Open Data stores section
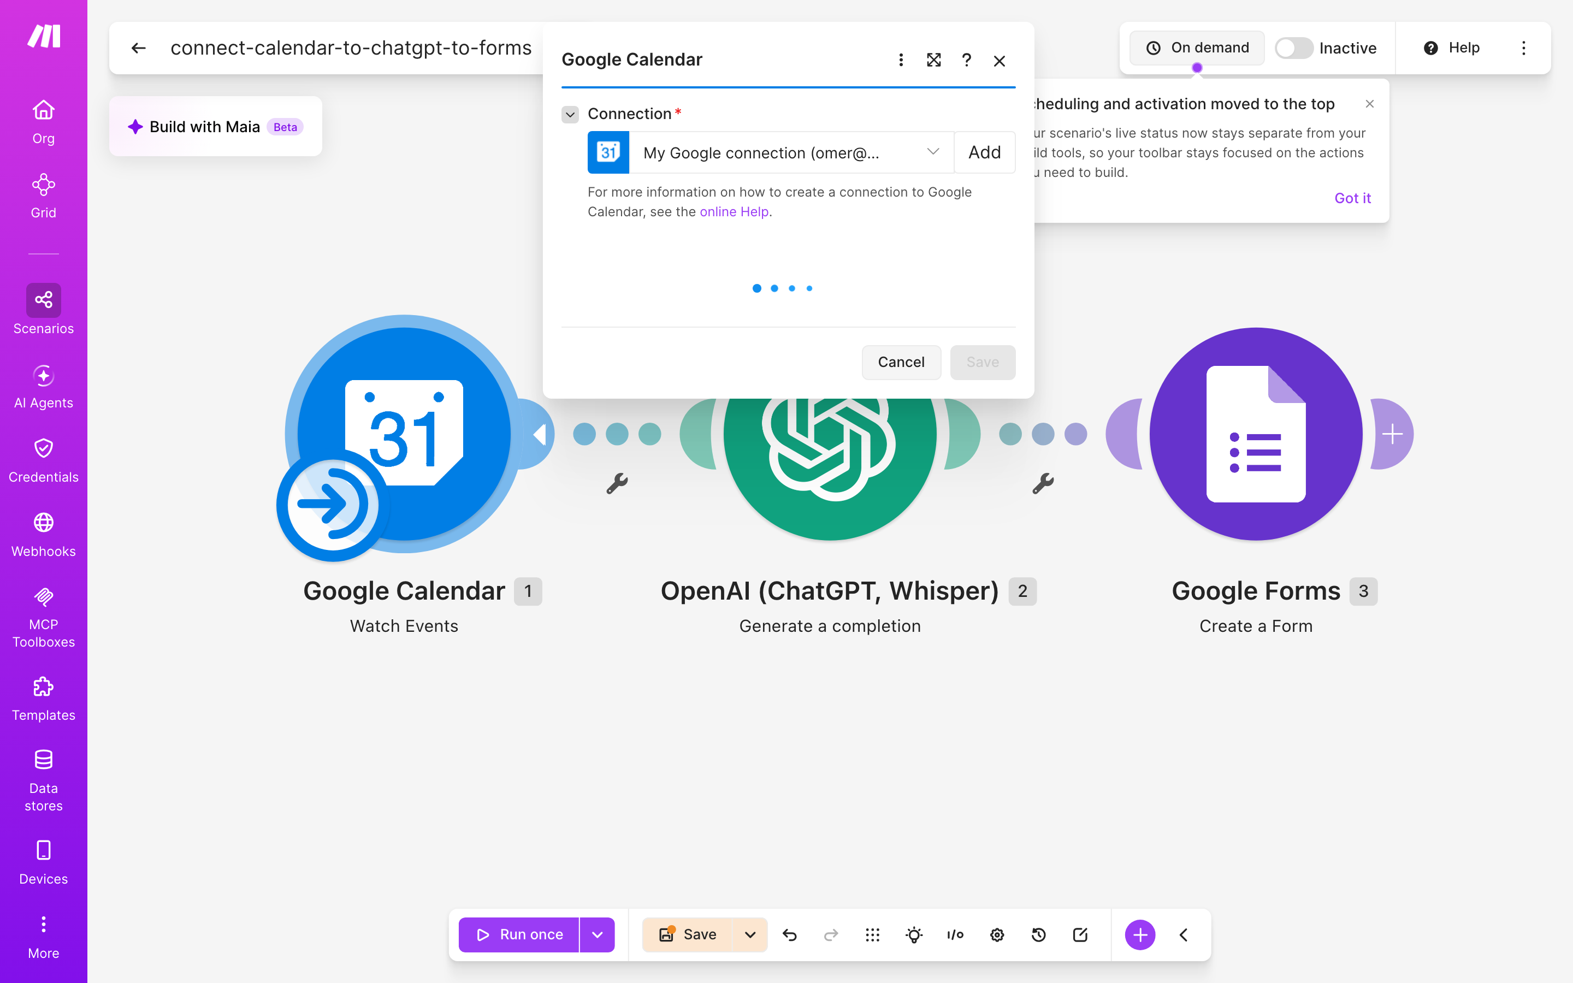 pos(44,780)
